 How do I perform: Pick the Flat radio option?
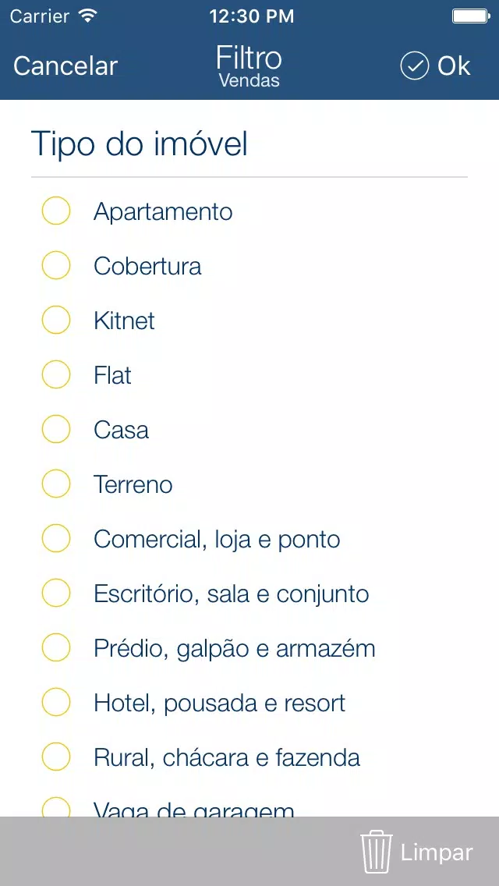pos(56,375)
